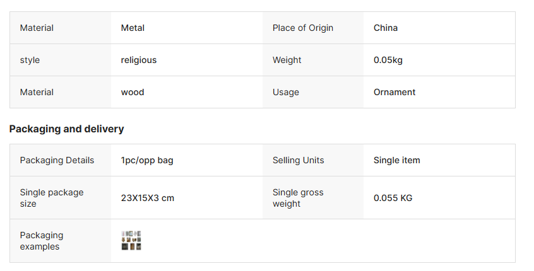Select the "0.055 KG" gross weight value
Image resolution: width=534 pixels, height=271 pixels.
393,198
